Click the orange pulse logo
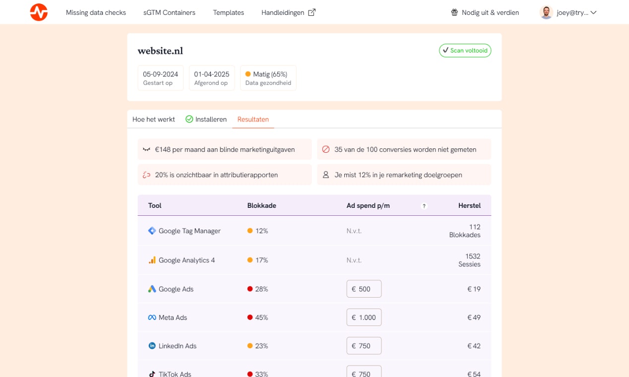Image resolution: width=629 pixels, height=377 pixels. [39, 12]
